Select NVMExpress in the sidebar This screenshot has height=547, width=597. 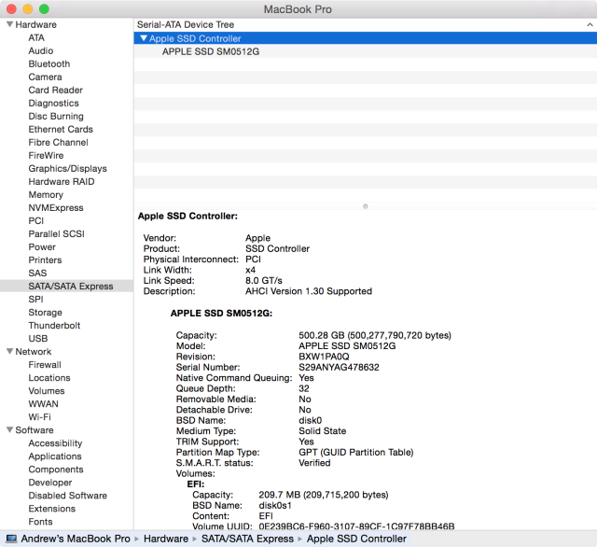pyautogui.click(x=56, y=207)
